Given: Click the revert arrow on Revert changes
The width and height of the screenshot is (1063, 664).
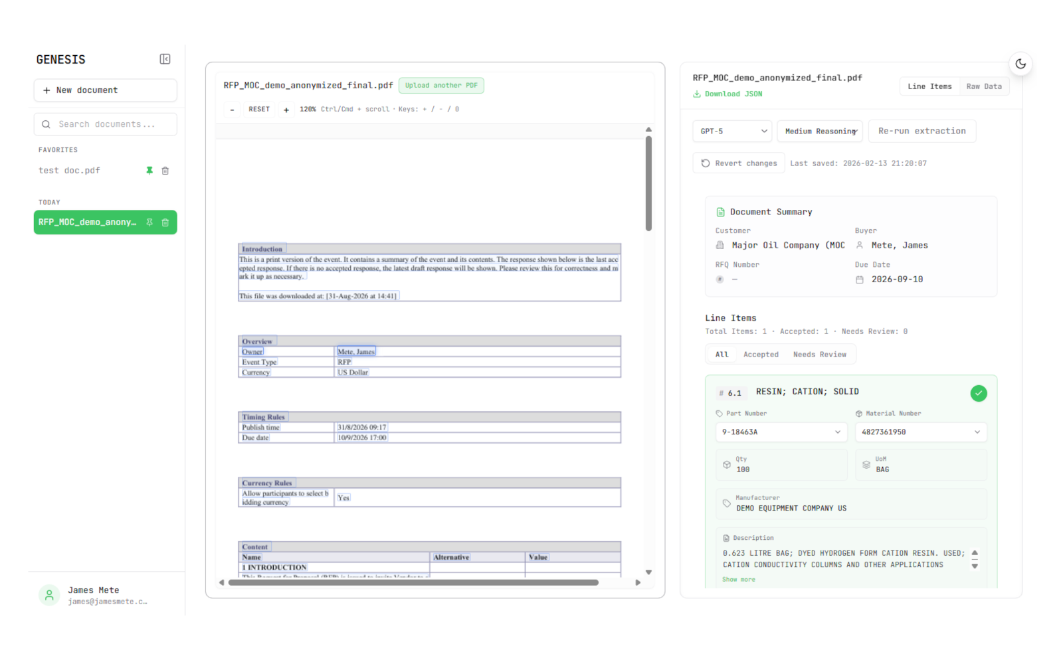Looking at the screenshot, I should tap(705, 163).
